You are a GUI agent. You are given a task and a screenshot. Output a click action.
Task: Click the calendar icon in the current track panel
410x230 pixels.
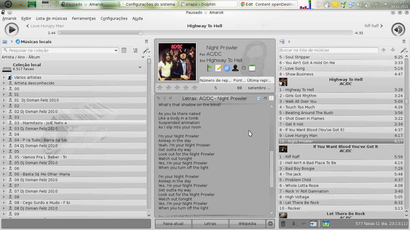(252, 68)
